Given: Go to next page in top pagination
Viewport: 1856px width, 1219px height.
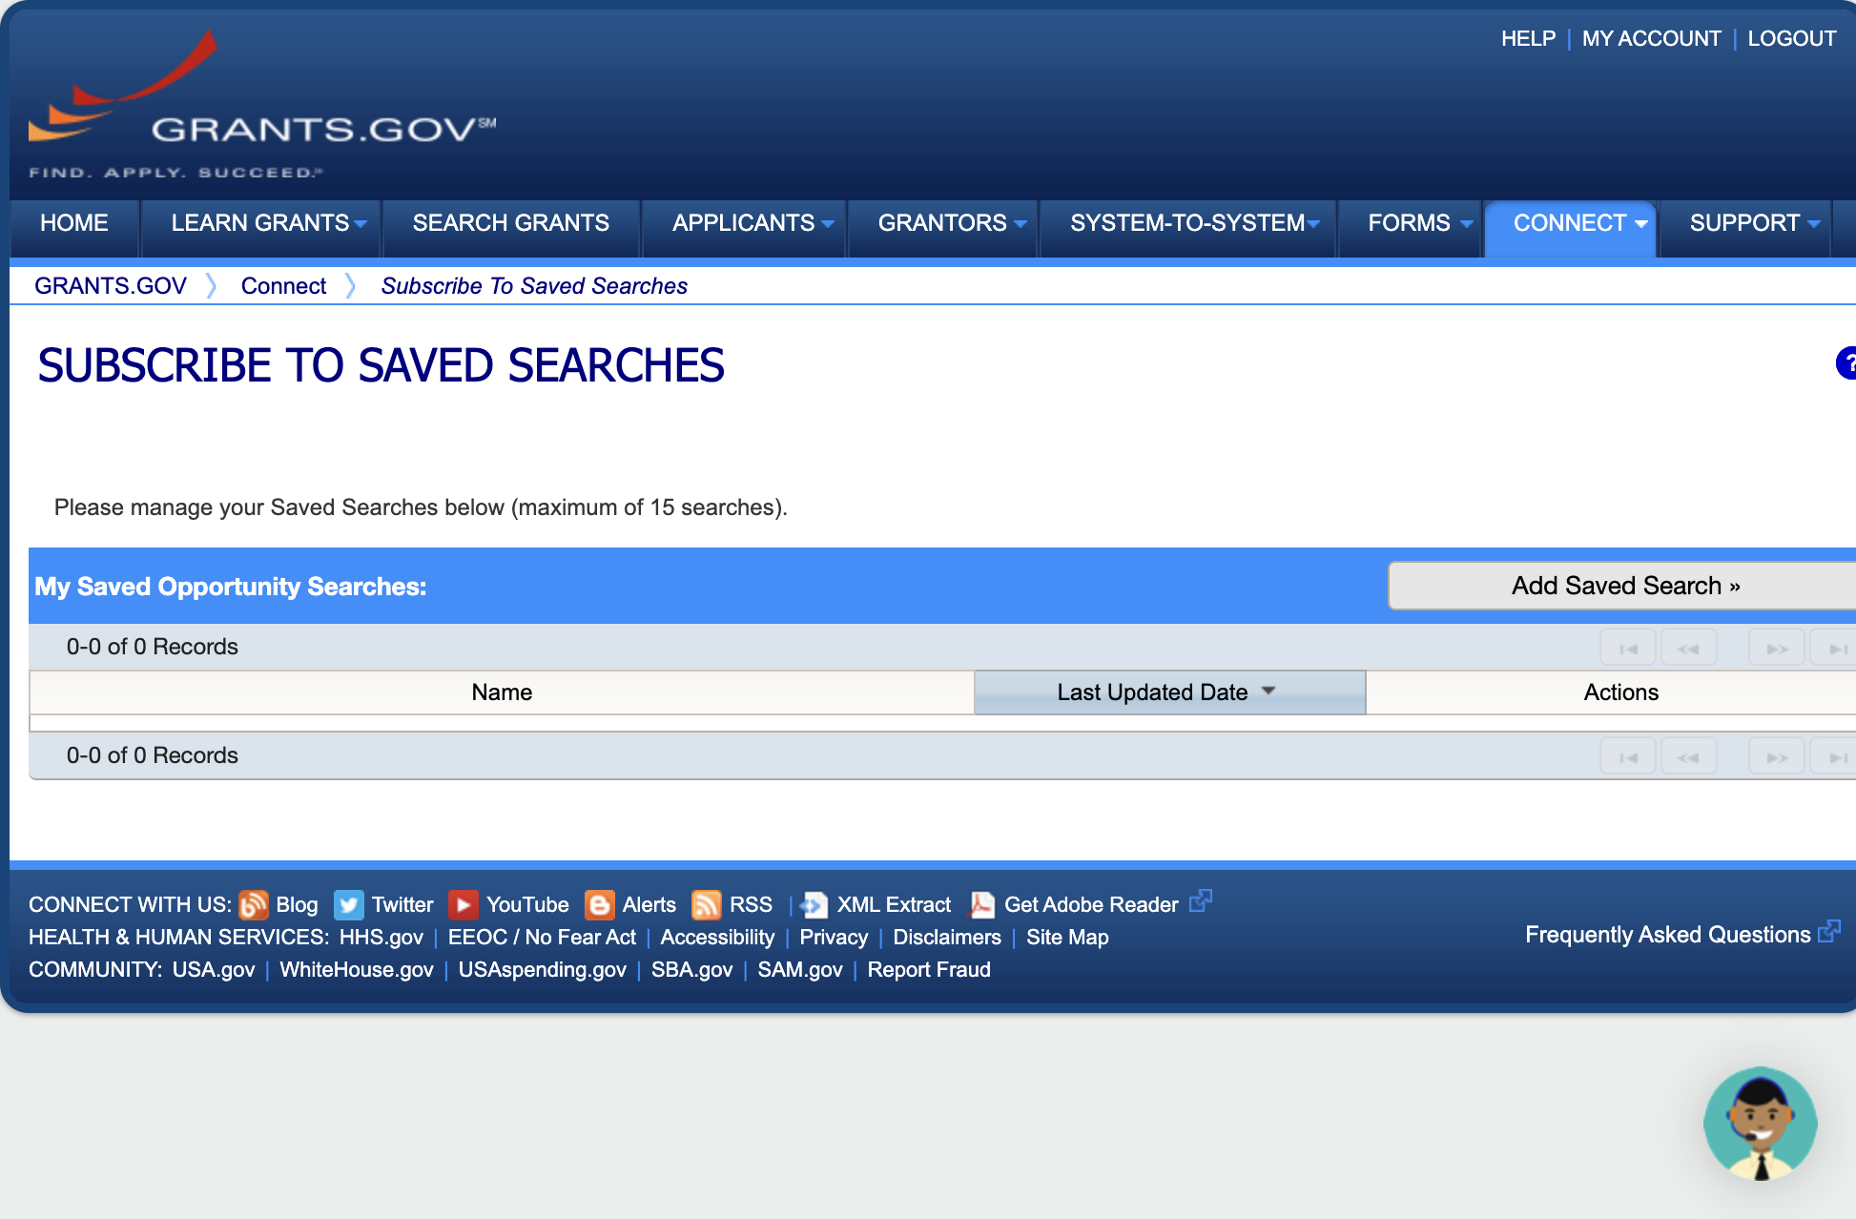Looking at the screenshot, I should pos(1776,648).
